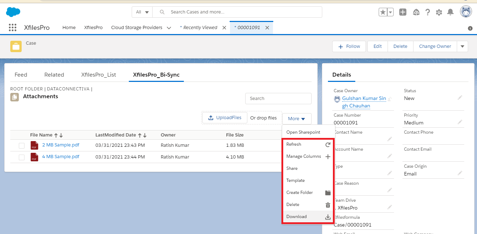This screenshot has width=477, height=234.
Task: Click the Edit case button
Action: click(378, 46)
